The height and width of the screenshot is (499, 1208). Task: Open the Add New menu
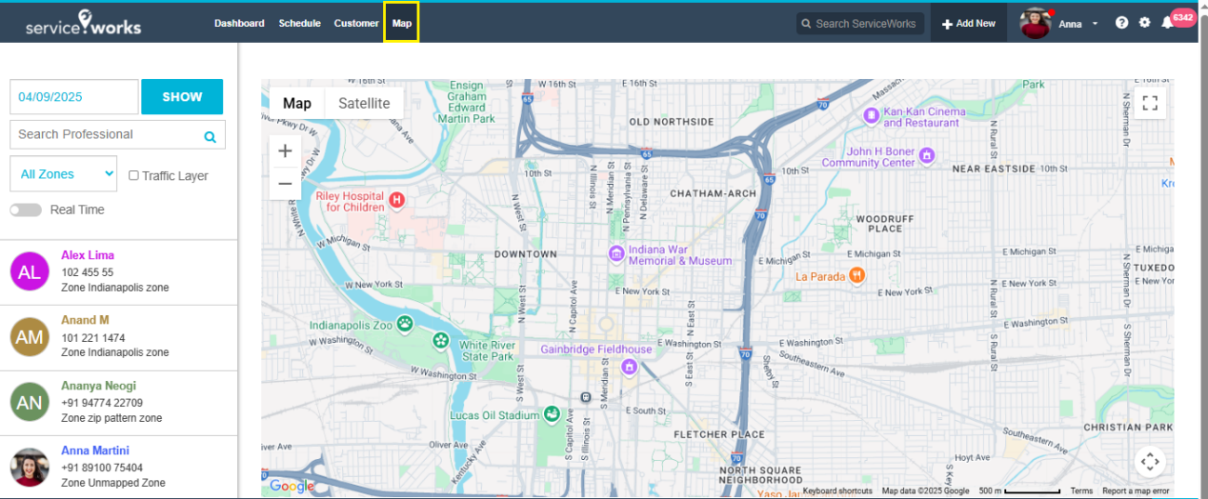(x=969, y=24)
